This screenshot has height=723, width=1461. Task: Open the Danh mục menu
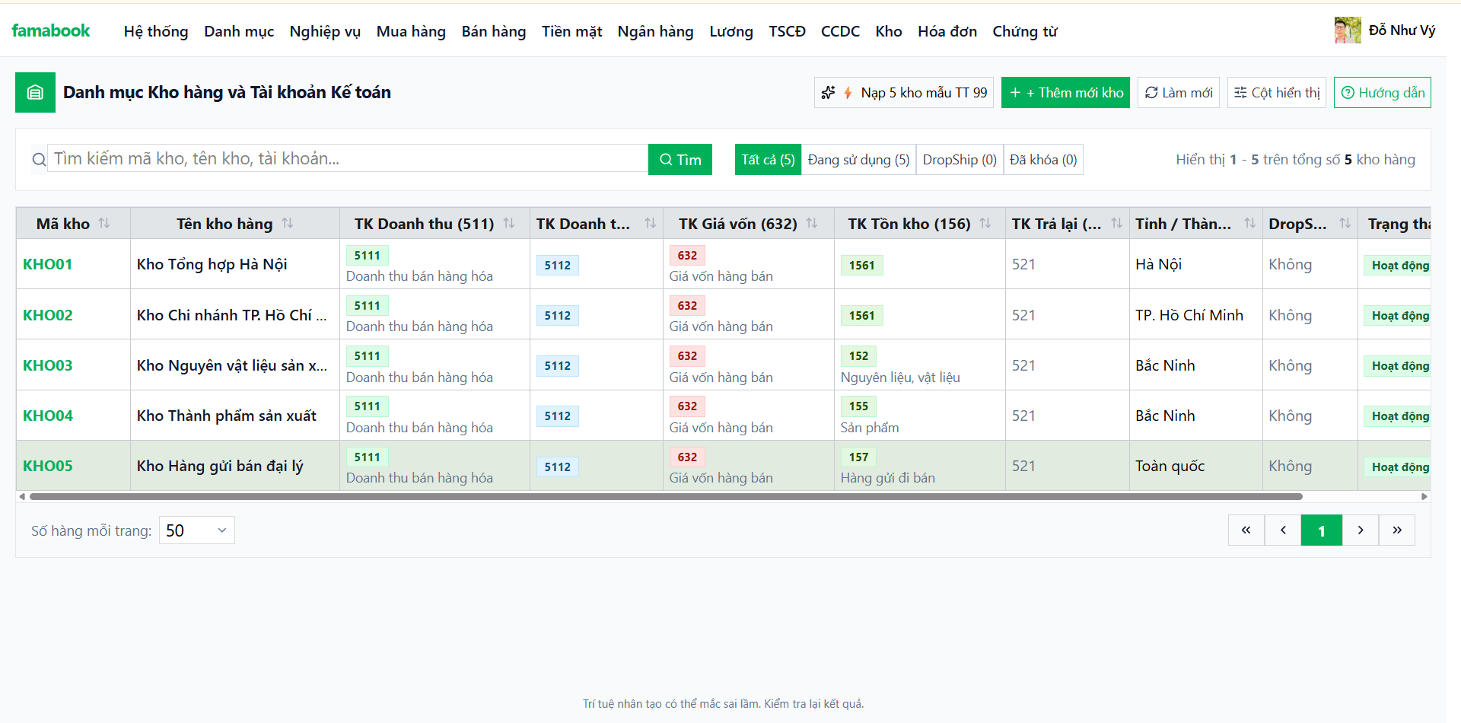tap(239, 31)
